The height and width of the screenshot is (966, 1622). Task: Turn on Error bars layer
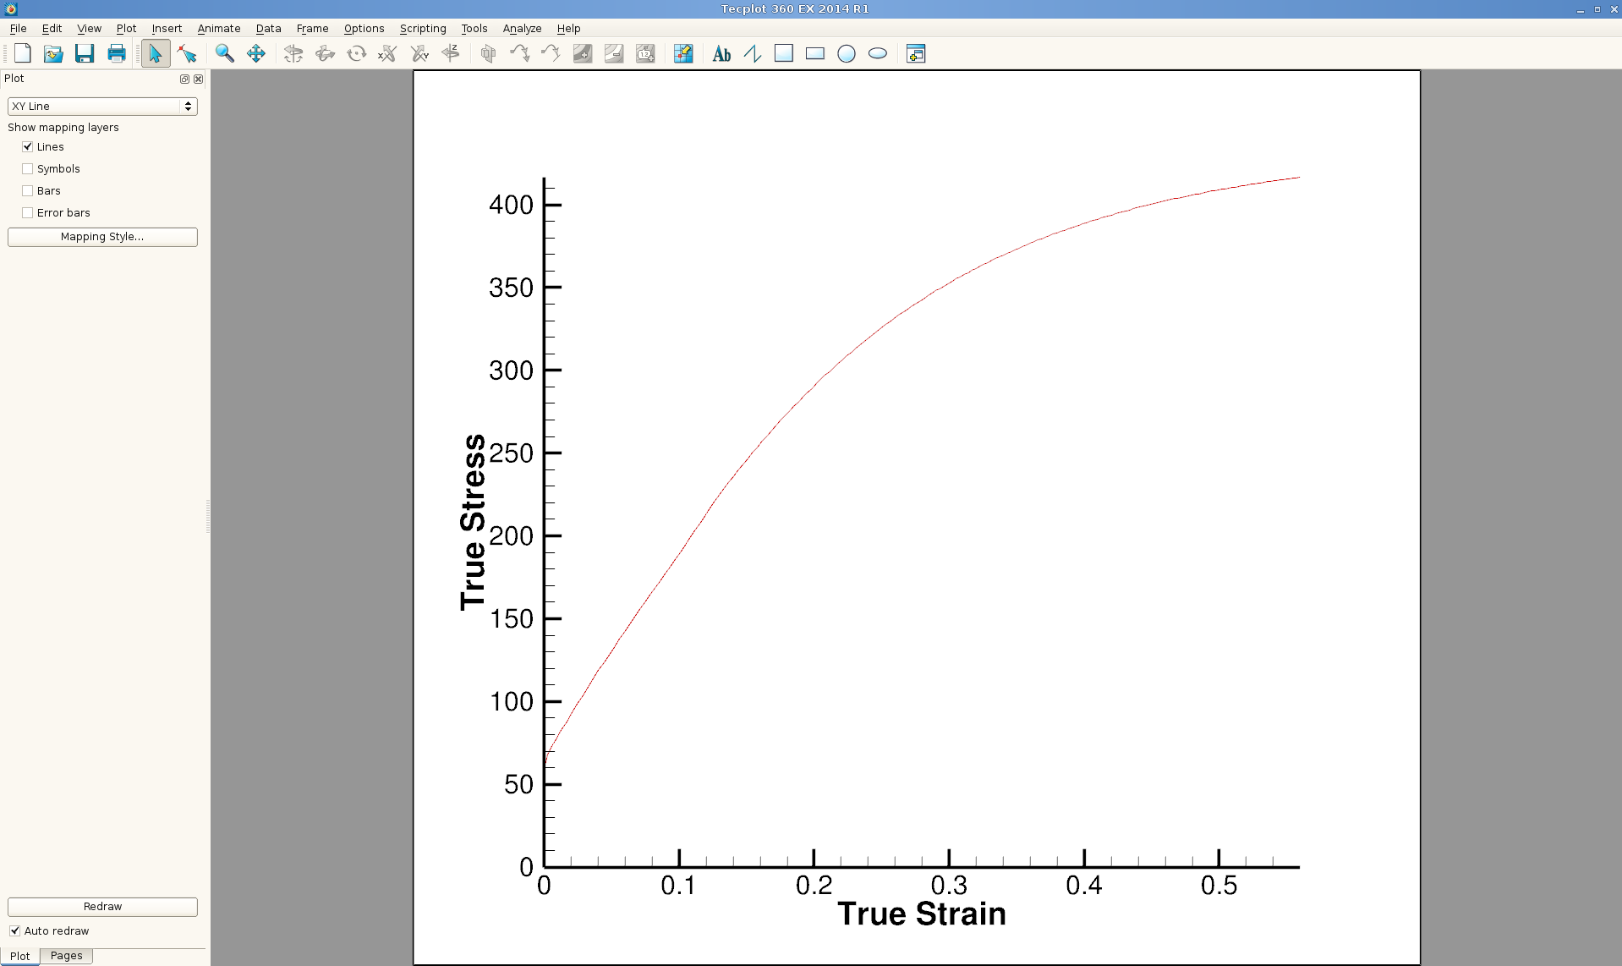click(28, 212)
